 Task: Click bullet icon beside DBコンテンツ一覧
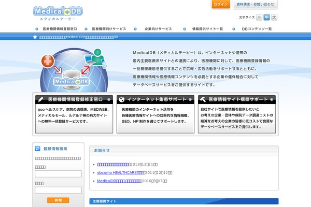pos(234,29)
